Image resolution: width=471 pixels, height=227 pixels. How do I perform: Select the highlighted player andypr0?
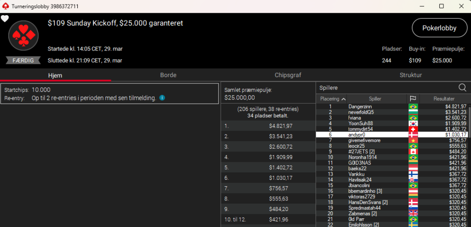click(x=357, y=135)
